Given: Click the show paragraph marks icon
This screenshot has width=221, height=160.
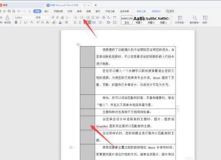Looking at the screenshot, I should tap(108, 17).
